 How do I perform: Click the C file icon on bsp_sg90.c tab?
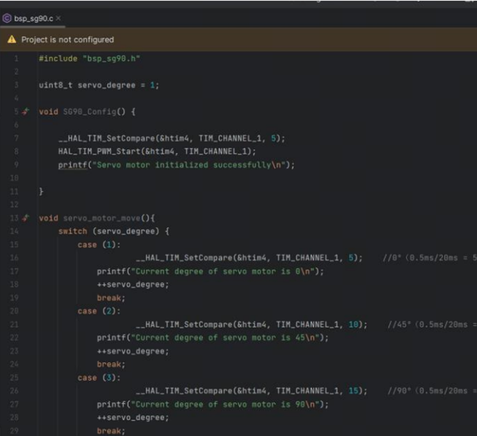7,18
